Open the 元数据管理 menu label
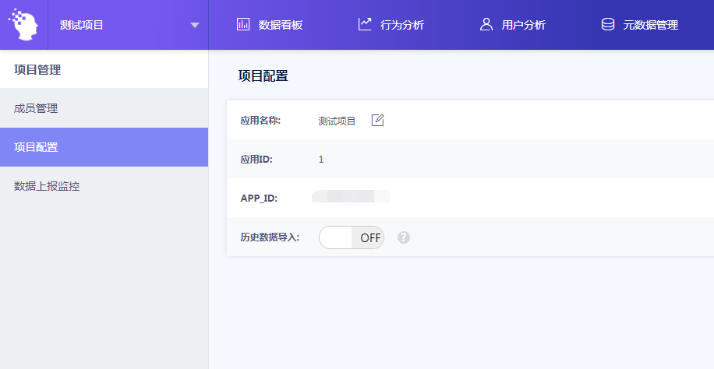 point(650,25)
